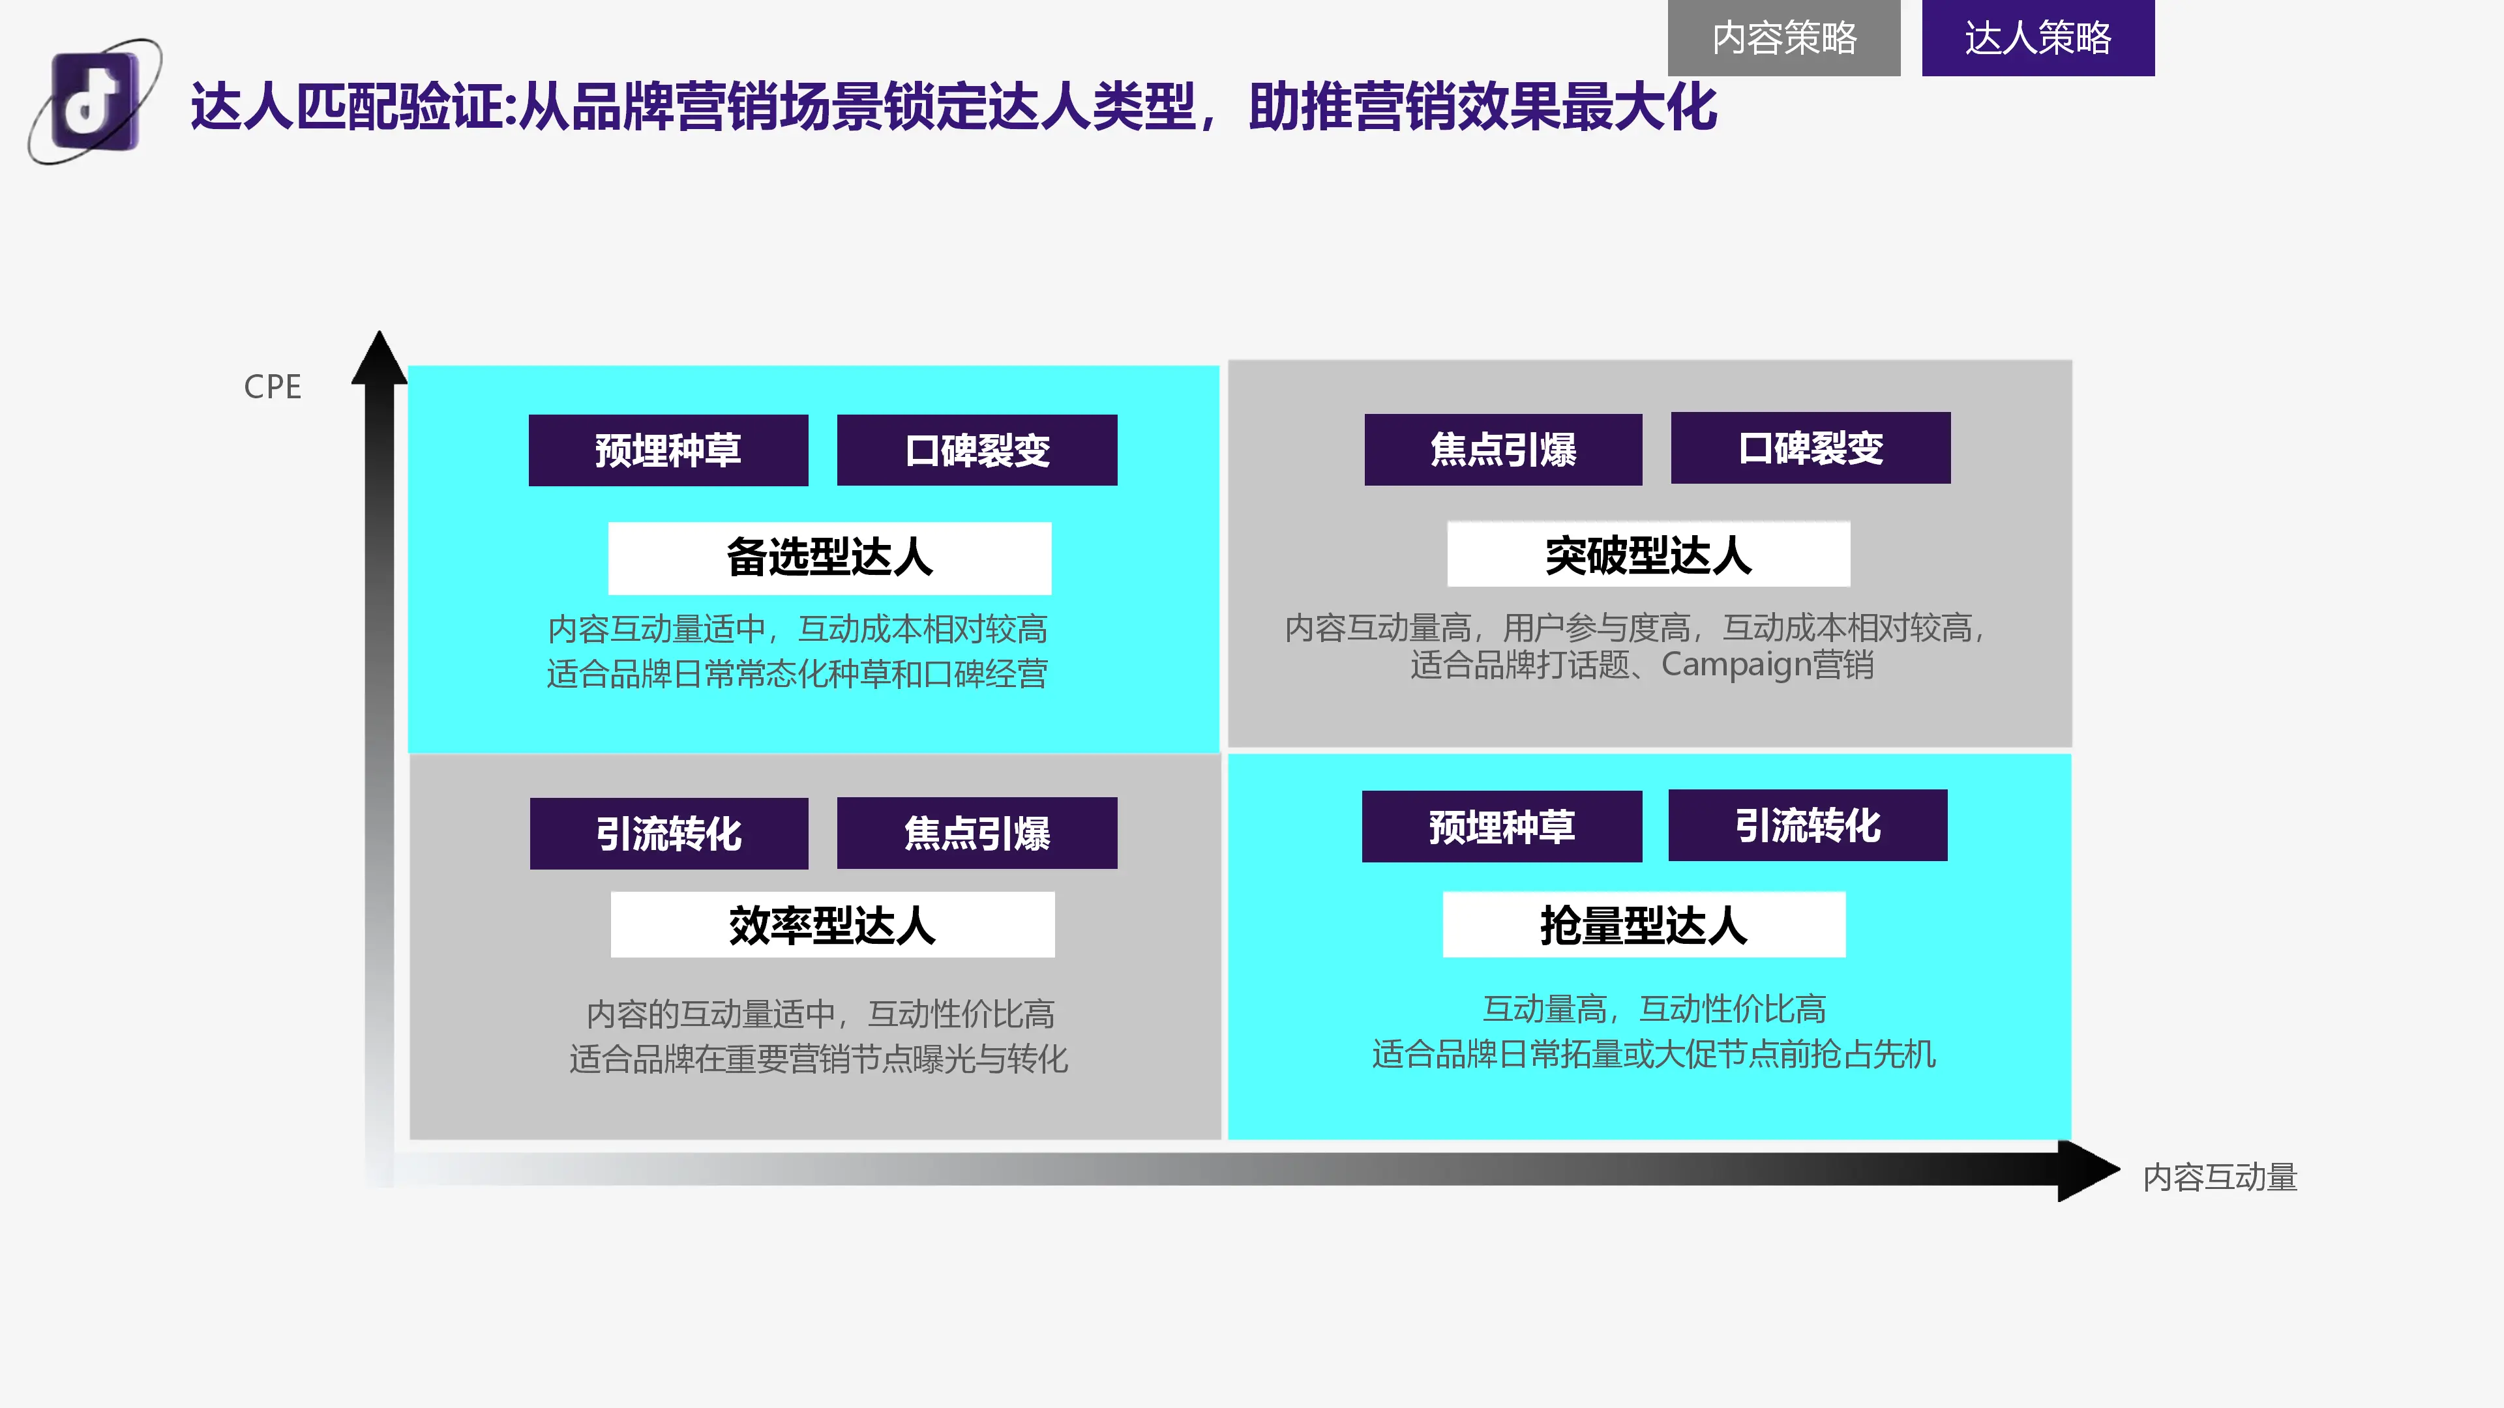This screenshot has height=1408, width=2504.
Task: Click text 适合品牌日常常态化种草和口碑经营
Action: coord(797,673)
